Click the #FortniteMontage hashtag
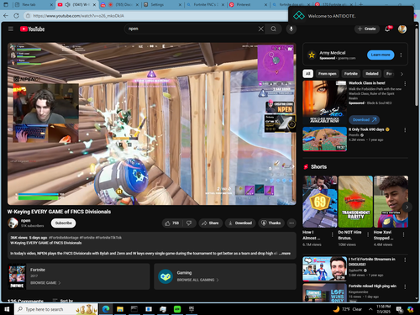The width and height of the screenshot is (420, 315). pos(64,238)
